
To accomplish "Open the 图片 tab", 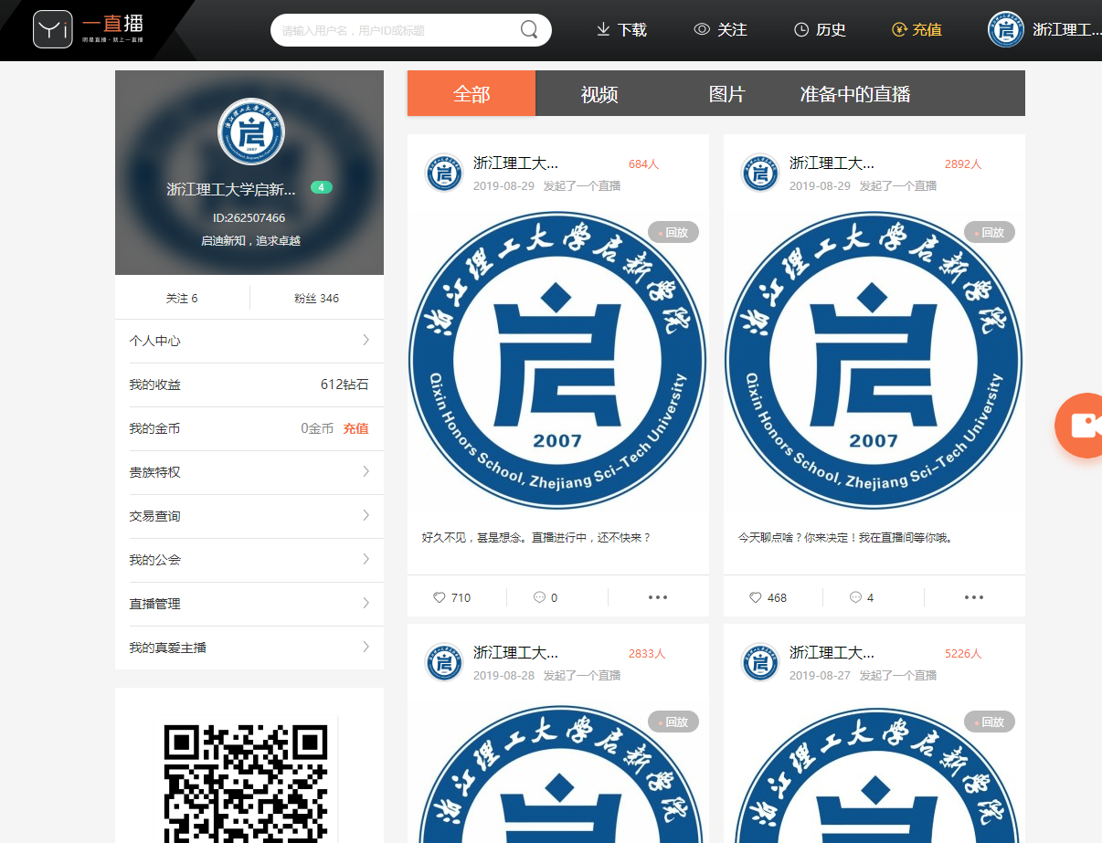I will click(x=727, y=94).
